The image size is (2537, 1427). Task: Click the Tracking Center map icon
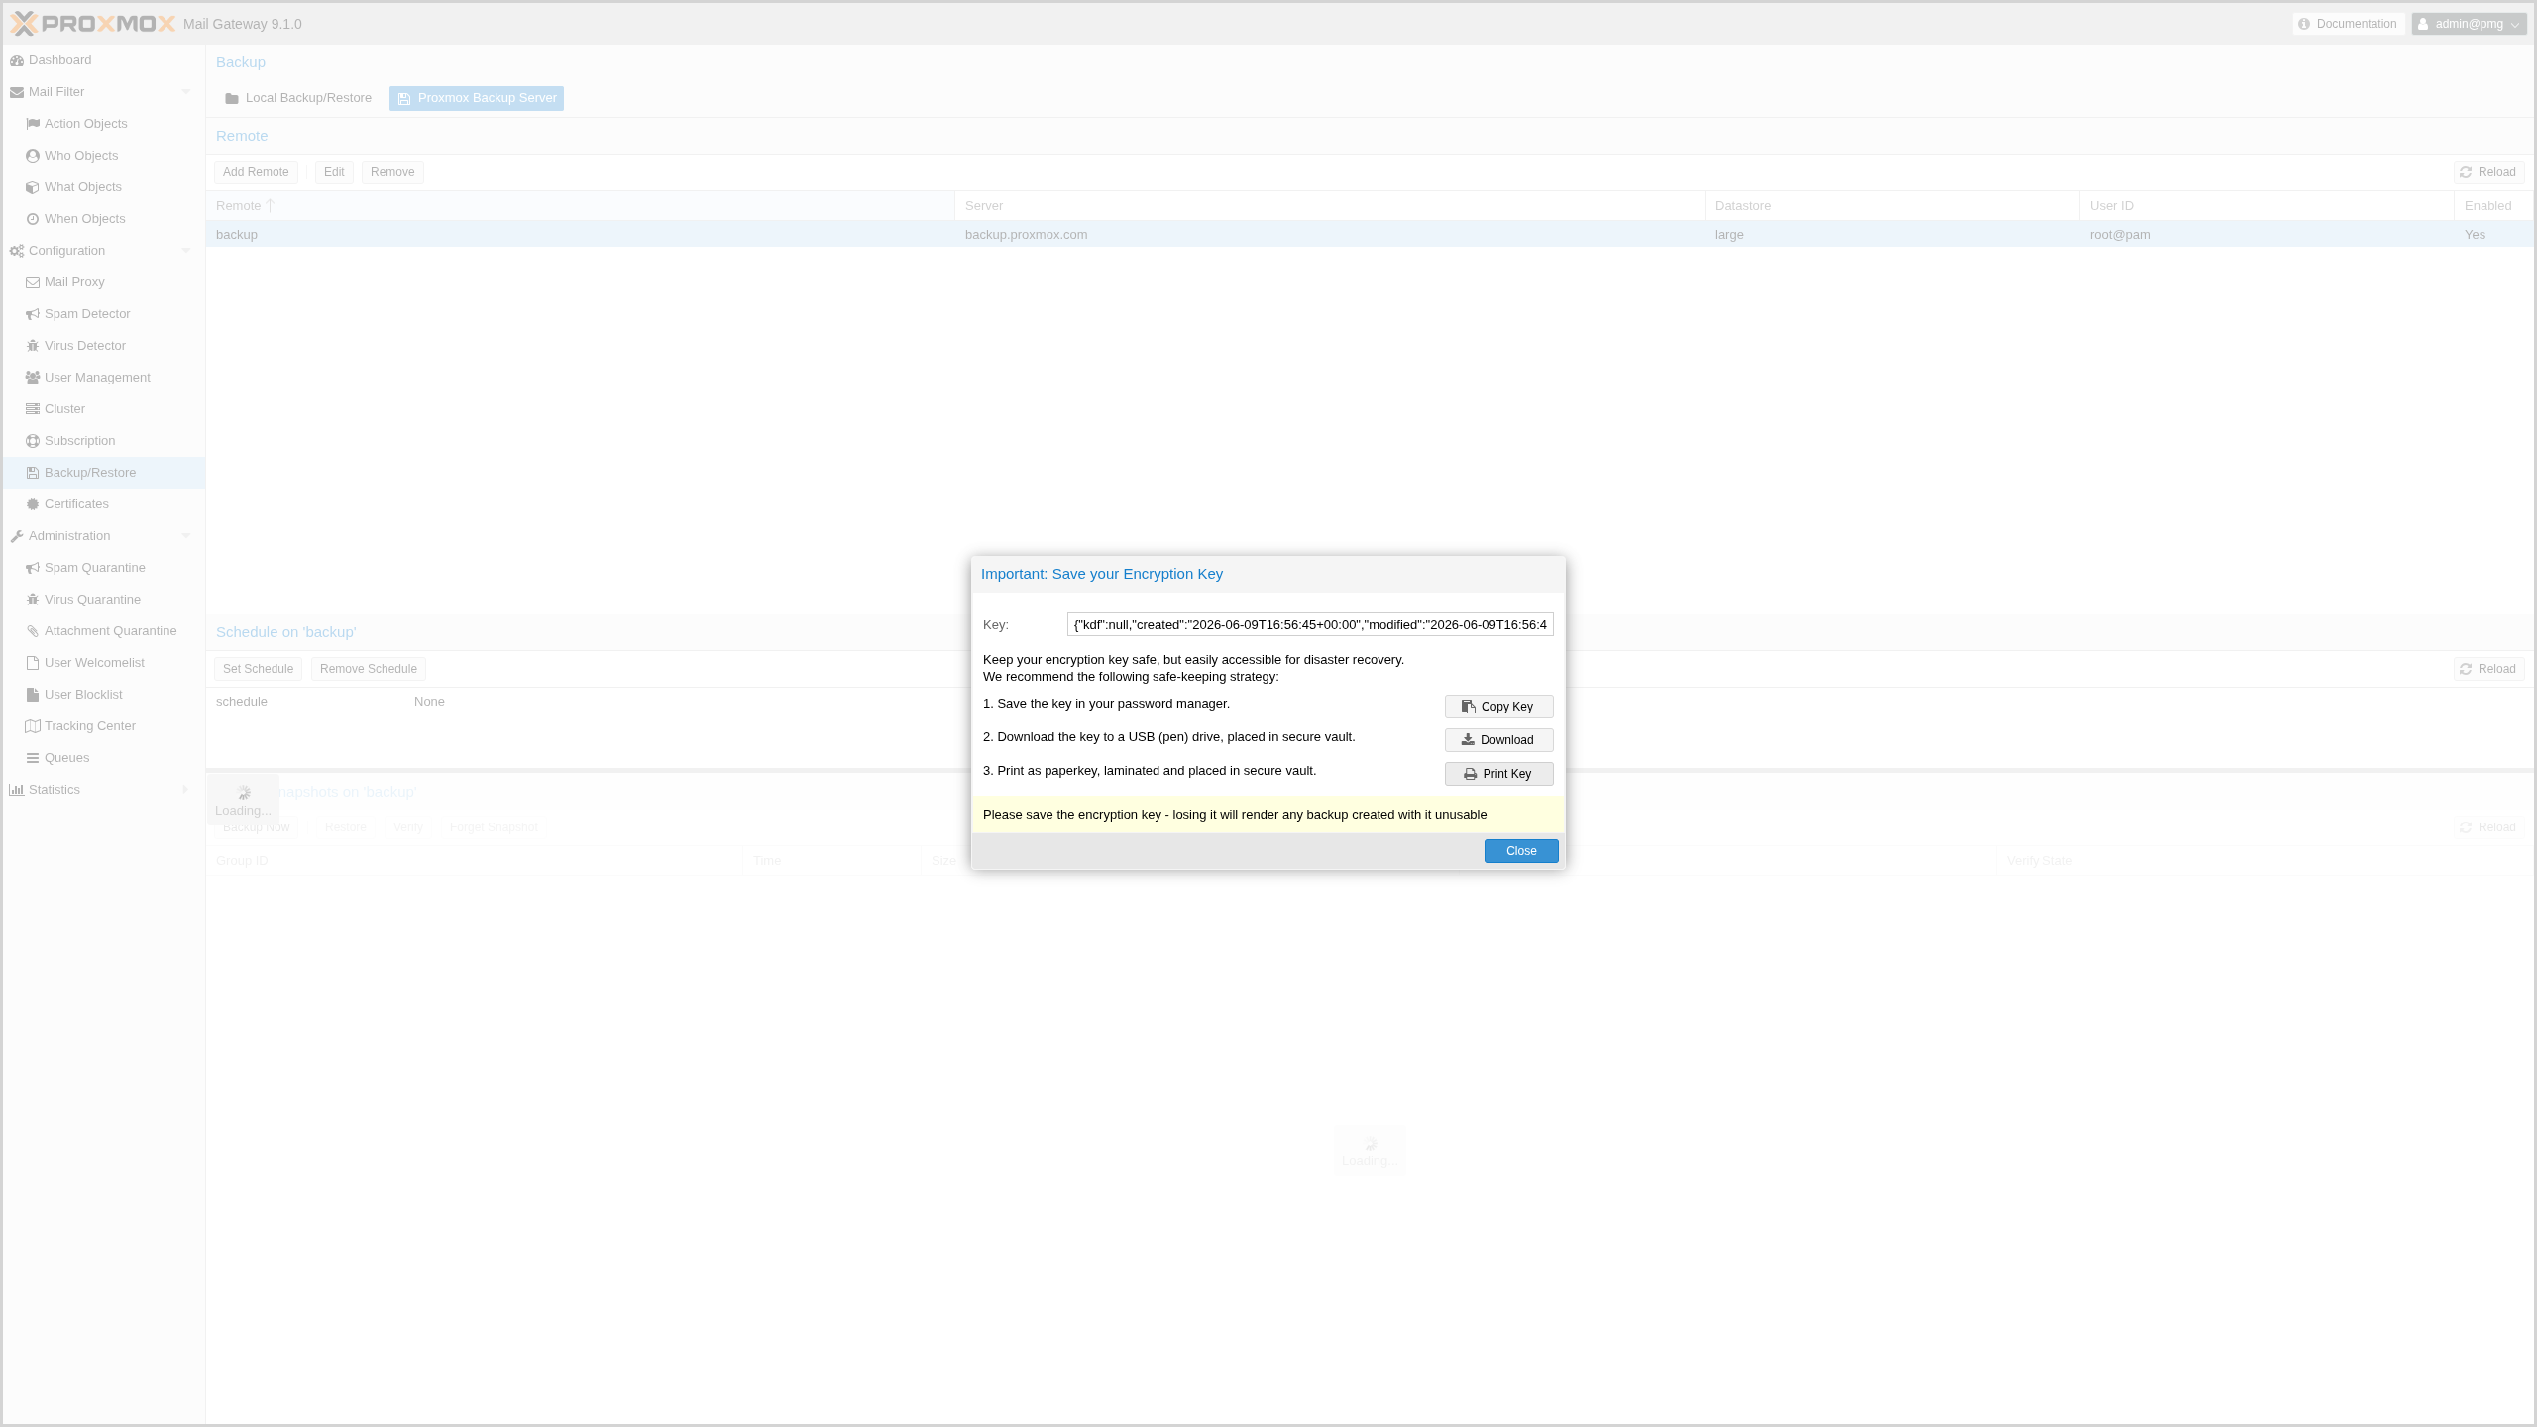[x=33, y=726]
